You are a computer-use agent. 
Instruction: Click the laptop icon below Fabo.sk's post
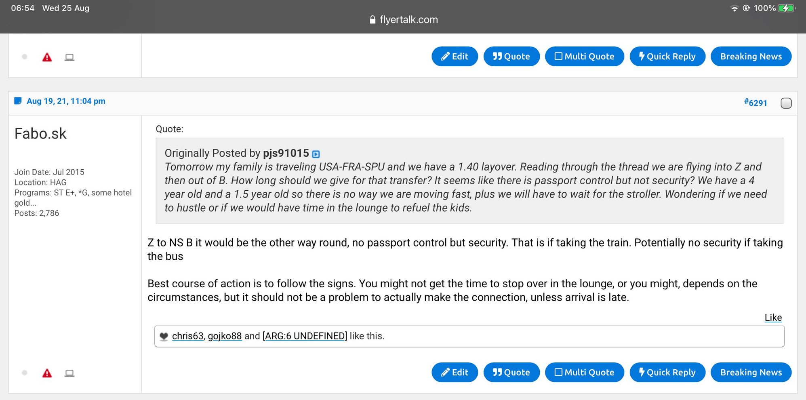tap(69, 373)
